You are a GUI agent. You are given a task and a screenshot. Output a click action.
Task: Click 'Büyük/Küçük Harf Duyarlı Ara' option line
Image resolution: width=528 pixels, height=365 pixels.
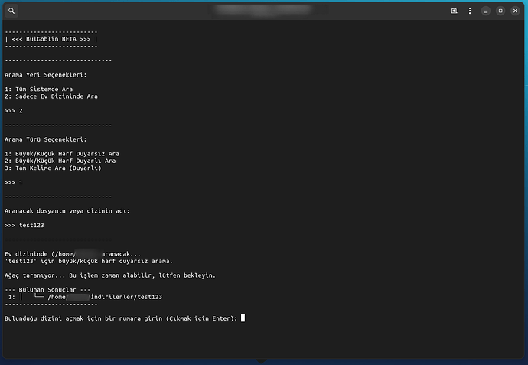[x=60, y=161]
